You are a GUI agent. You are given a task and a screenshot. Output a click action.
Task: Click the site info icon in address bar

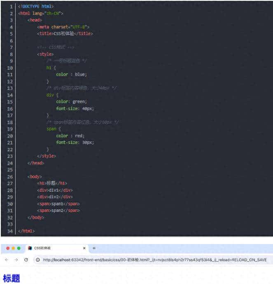(37, 260)
